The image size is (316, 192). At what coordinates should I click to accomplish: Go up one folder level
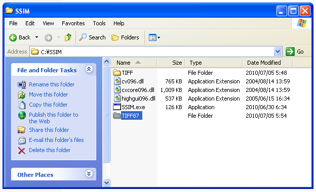(68, 37)
